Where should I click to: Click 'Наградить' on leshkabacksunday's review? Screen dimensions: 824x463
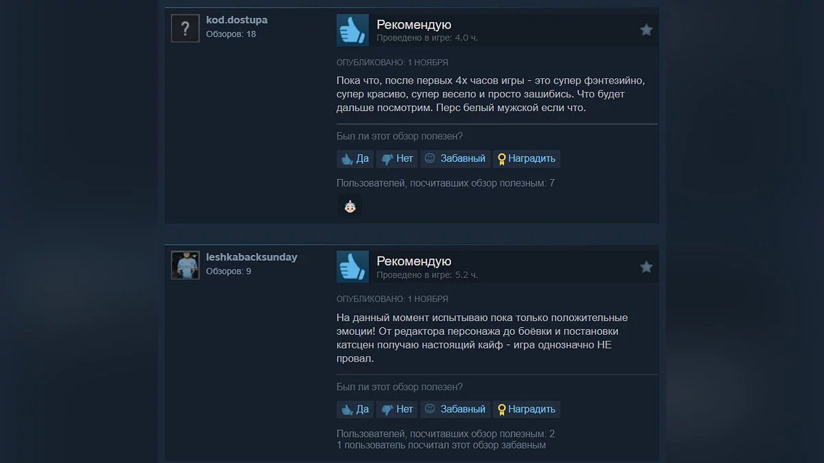tap(527, 409)
